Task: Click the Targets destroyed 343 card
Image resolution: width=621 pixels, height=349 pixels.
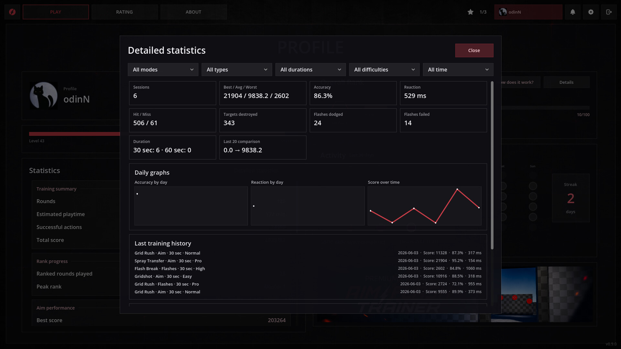Action: click(x=263, y=120)
